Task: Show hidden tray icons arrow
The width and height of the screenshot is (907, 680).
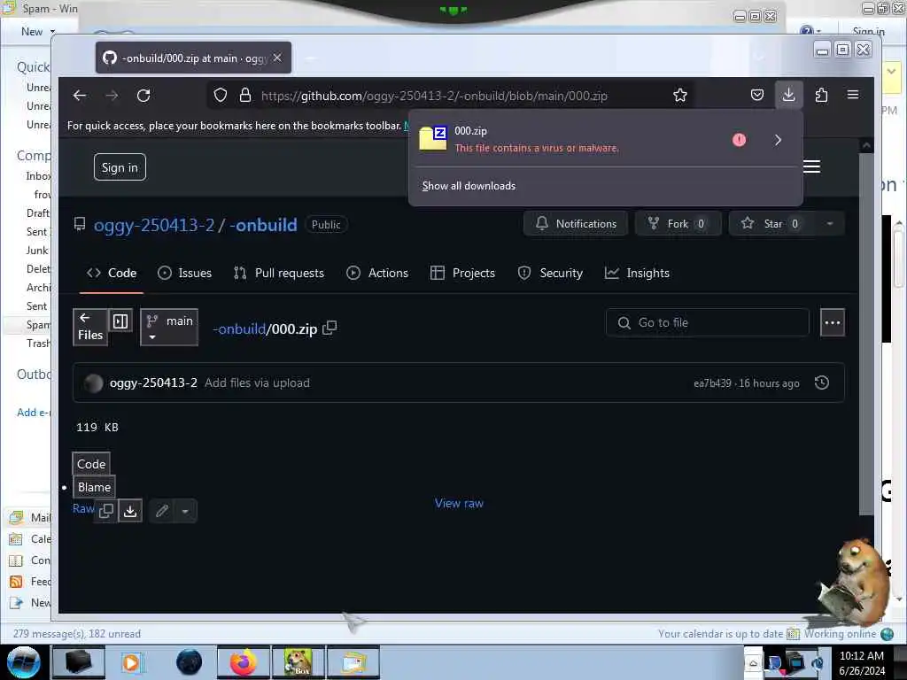Action: [x=753, y=663]
